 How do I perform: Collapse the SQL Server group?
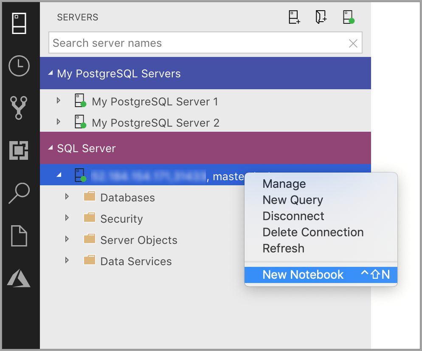pos(51,147)
